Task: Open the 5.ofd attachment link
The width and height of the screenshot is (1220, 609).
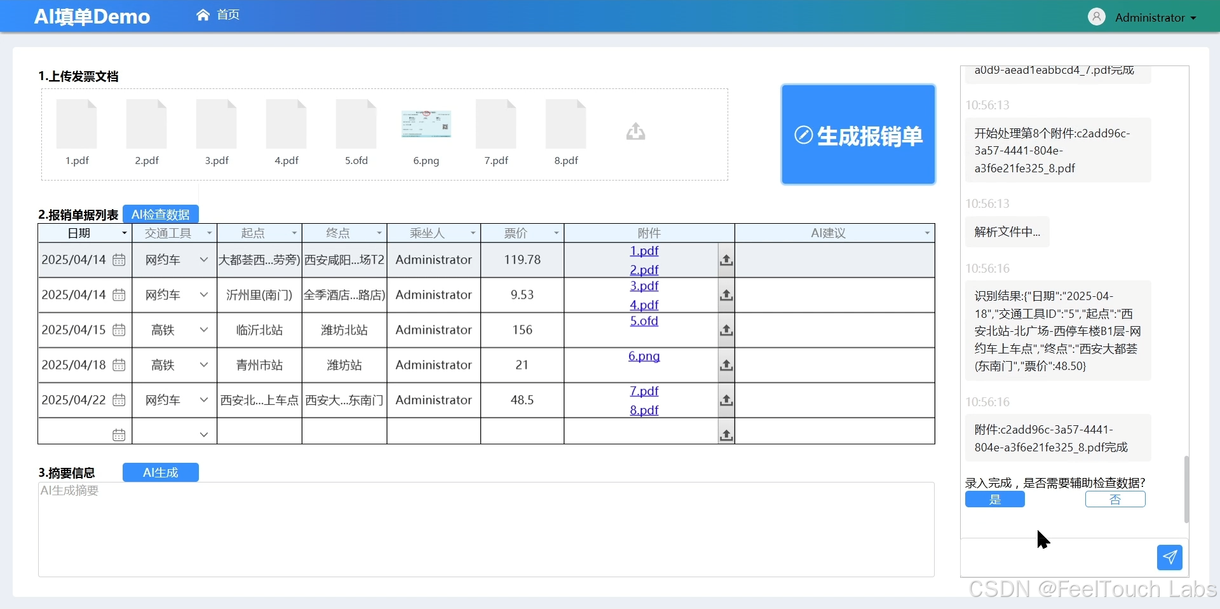Action: 644,321
